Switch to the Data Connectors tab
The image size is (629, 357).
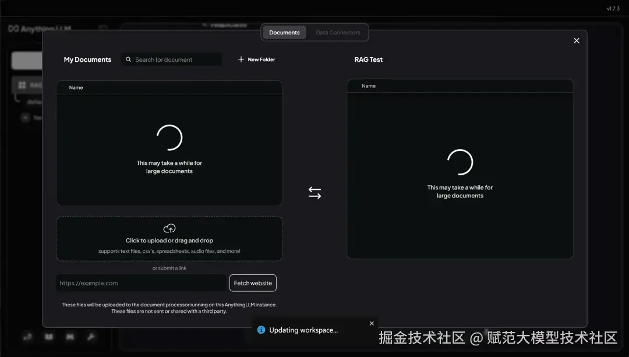click(338, 32)
